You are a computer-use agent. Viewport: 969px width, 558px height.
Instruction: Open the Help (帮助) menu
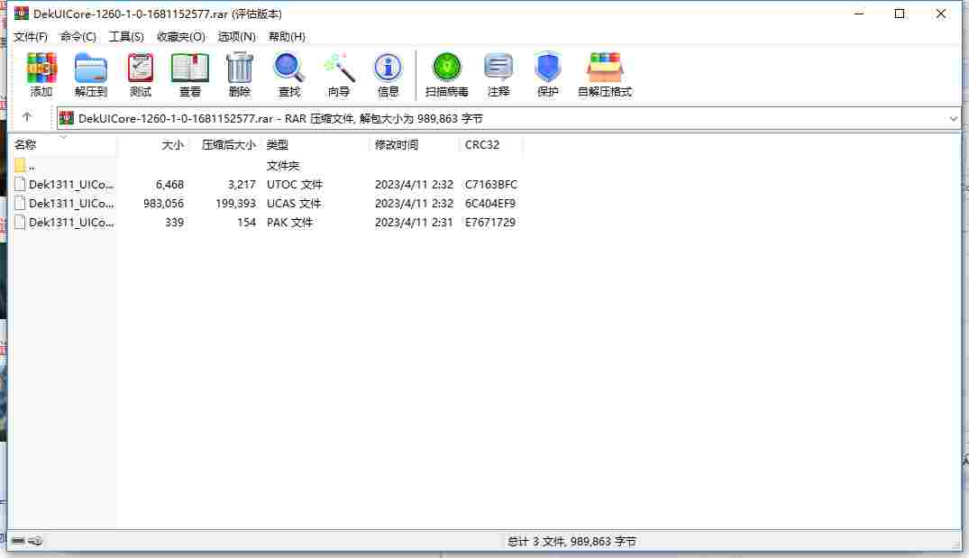287,36
